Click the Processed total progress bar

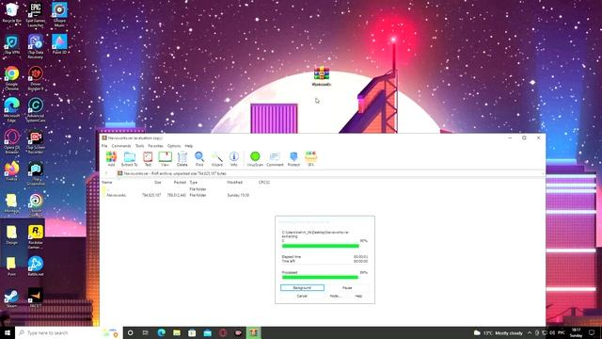click(x=325, y=277)
